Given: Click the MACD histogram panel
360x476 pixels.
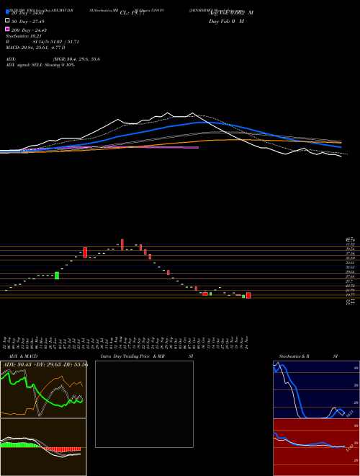Looking at the screenshot, I should [x=43, y=447].
